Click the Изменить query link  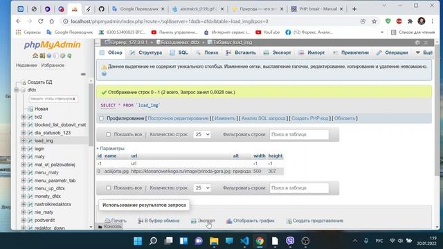click(x=225, y=118)
